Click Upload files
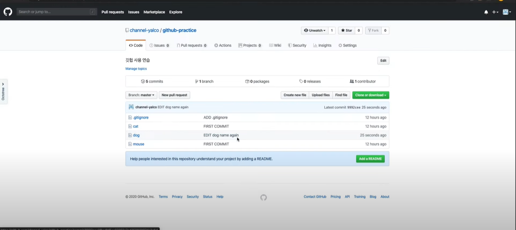The height and width of the screenshot is (230, 516). (x=320, y=95)
